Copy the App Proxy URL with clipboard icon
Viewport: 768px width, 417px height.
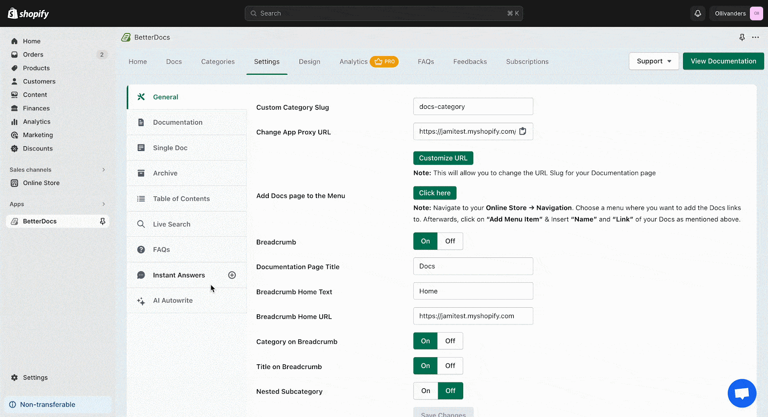[x=523, y=131]
